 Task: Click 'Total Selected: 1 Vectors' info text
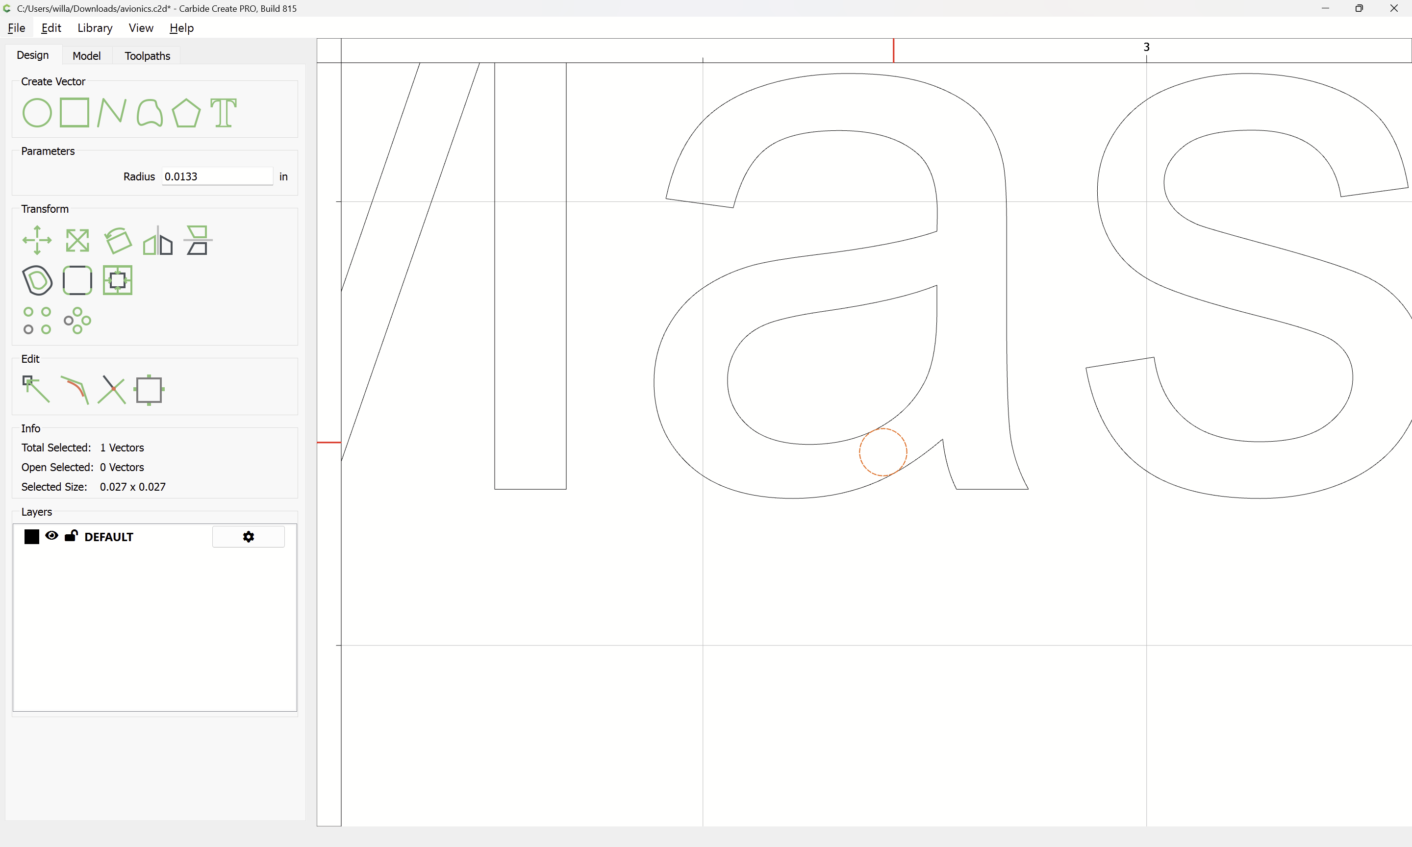point(83,448)
